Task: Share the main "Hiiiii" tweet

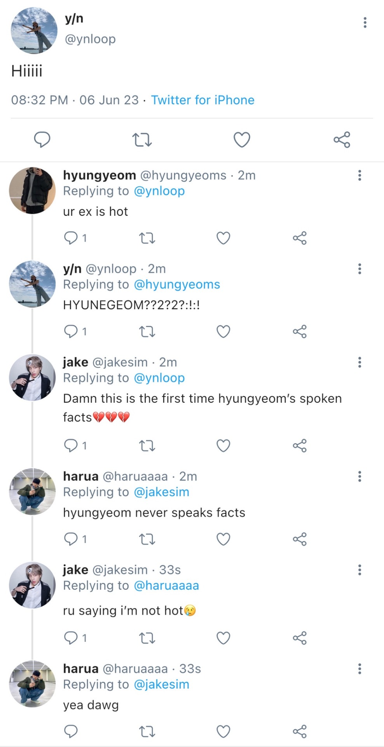Action: 342,139
